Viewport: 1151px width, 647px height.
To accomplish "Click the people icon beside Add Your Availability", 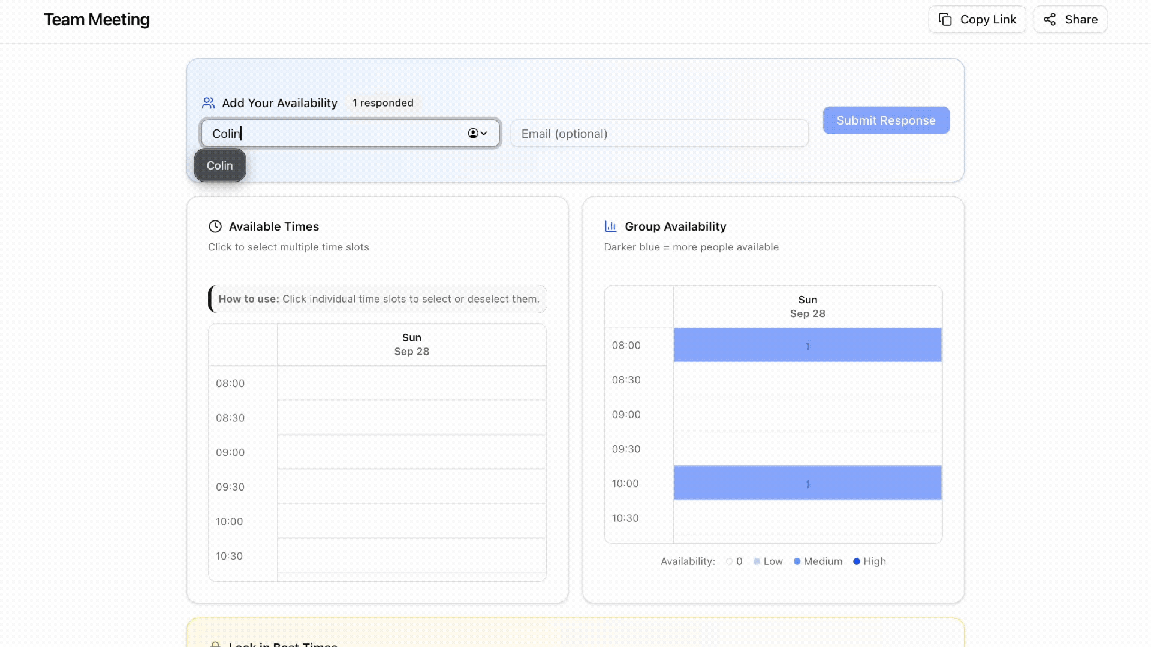I will [208, 103].
